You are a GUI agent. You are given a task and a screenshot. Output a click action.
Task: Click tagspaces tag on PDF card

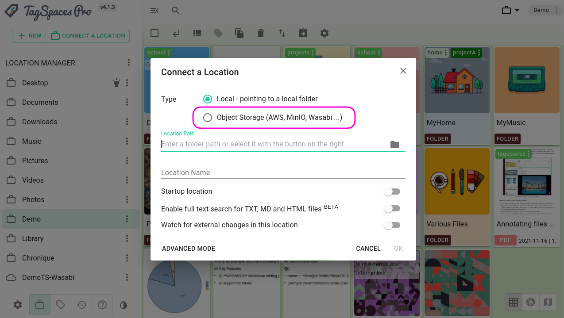click(514, 154)
